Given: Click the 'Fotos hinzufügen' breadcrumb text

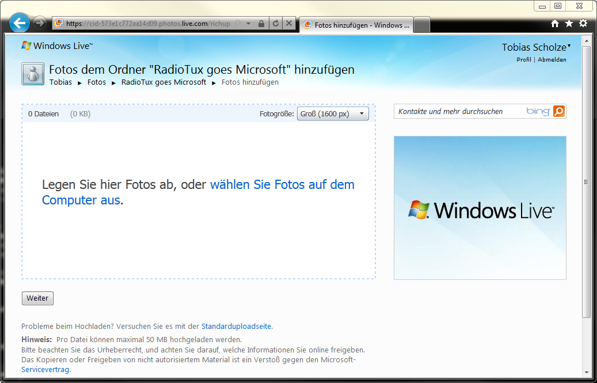Looking at the screenshot, I should click(x=250, y=82).
